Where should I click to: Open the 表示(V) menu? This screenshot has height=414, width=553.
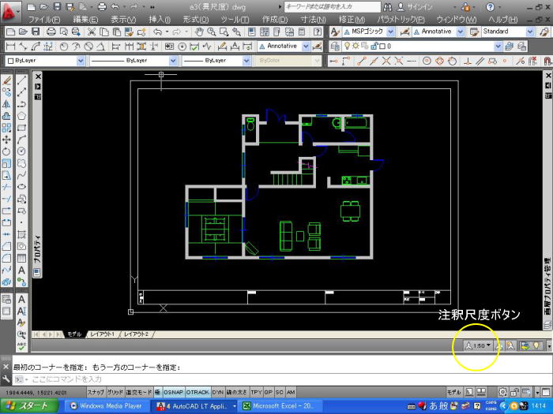pyautogui.click(x=123, y=20)
